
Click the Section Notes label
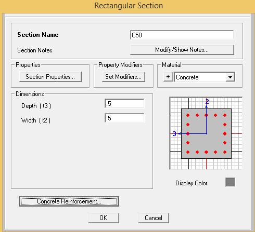pyautogui.click(x=35, y=50)
